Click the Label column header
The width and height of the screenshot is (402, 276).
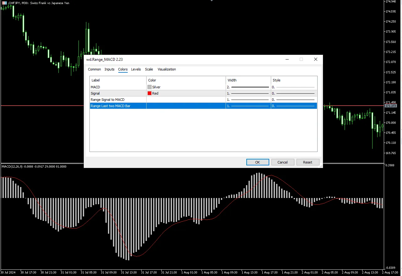click(118, 80)
